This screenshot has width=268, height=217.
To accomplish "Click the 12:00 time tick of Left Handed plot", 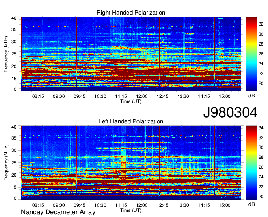I will [x=142, y=205].
